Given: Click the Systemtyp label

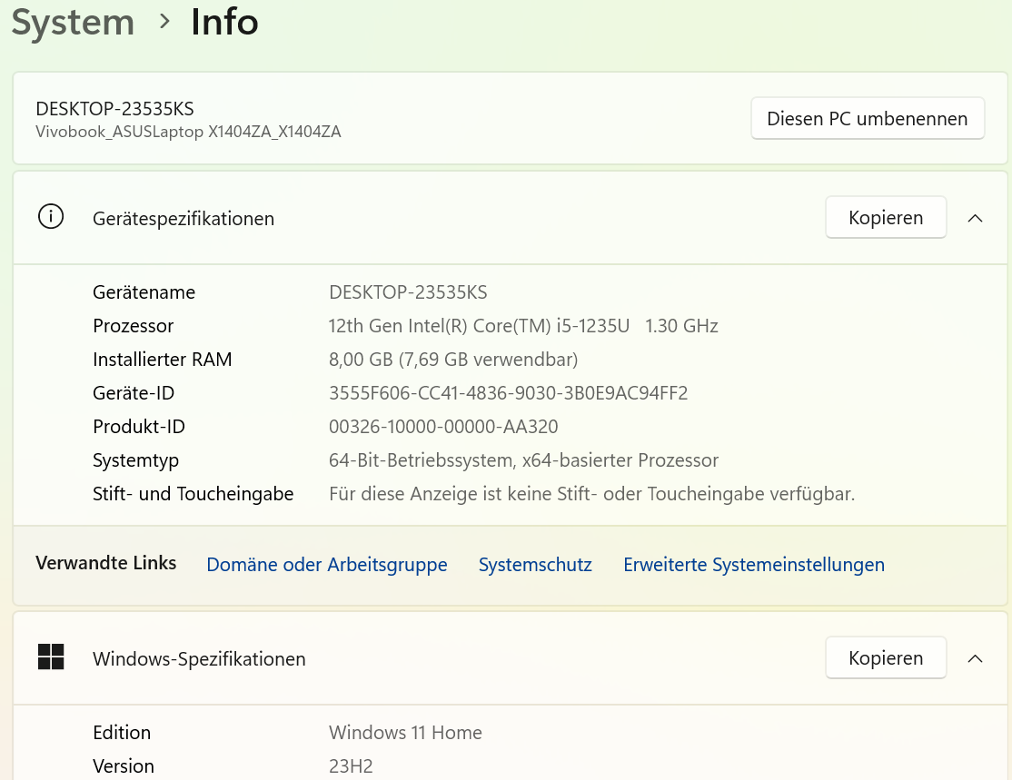Looking at the screenshot, I should tap(135, 460).
